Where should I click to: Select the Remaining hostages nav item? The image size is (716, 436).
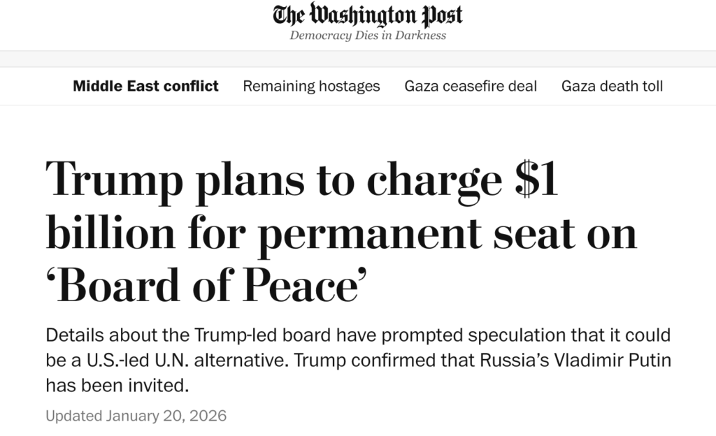[311, 86]
